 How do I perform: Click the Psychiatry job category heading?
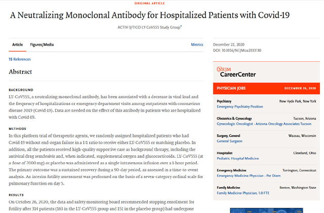coord(224,101)
